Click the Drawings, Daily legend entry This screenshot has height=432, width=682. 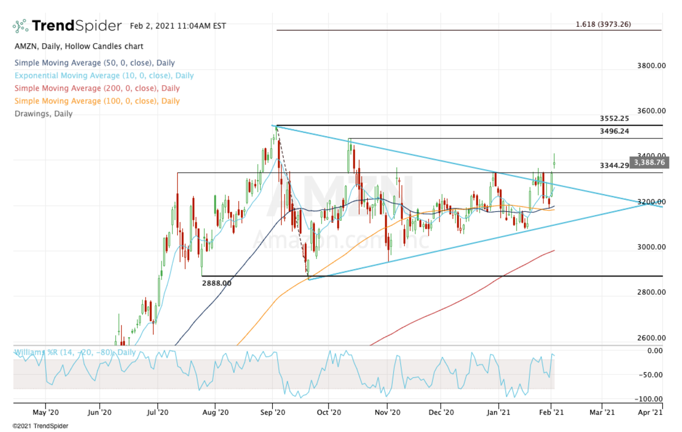click(x=43, y=114)
